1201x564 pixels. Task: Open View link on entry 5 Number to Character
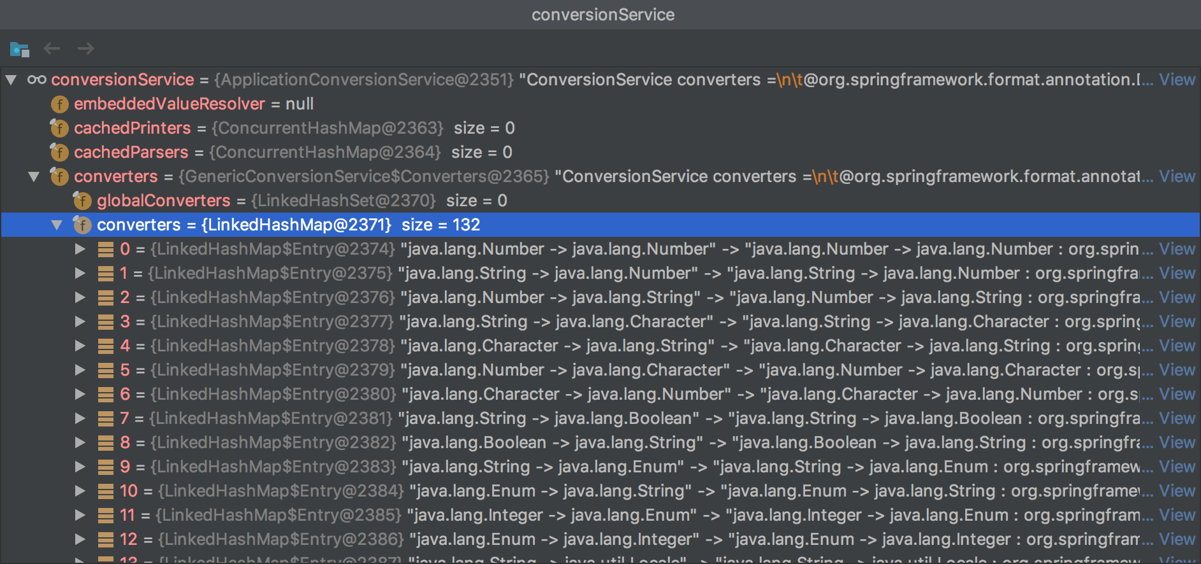click(1177, 370)
